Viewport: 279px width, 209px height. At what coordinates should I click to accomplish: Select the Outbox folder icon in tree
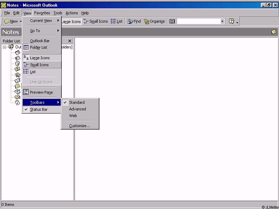point(17,92)
